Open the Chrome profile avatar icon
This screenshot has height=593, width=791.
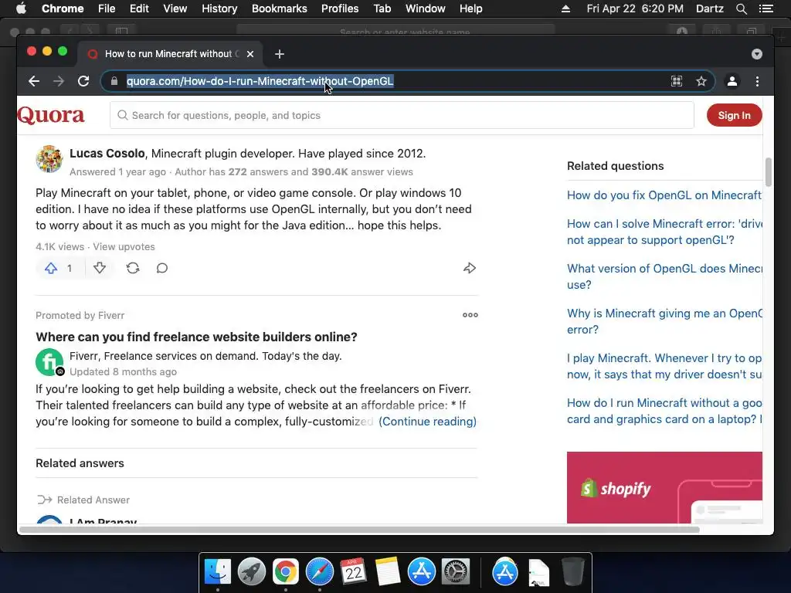[x=732, y=81]
